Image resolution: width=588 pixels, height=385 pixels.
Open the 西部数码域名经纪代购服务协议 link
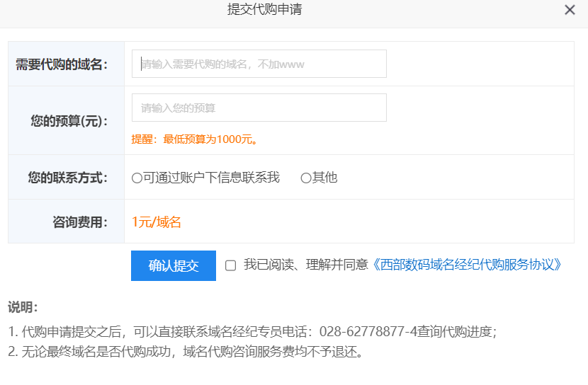(x=468, y=265)
